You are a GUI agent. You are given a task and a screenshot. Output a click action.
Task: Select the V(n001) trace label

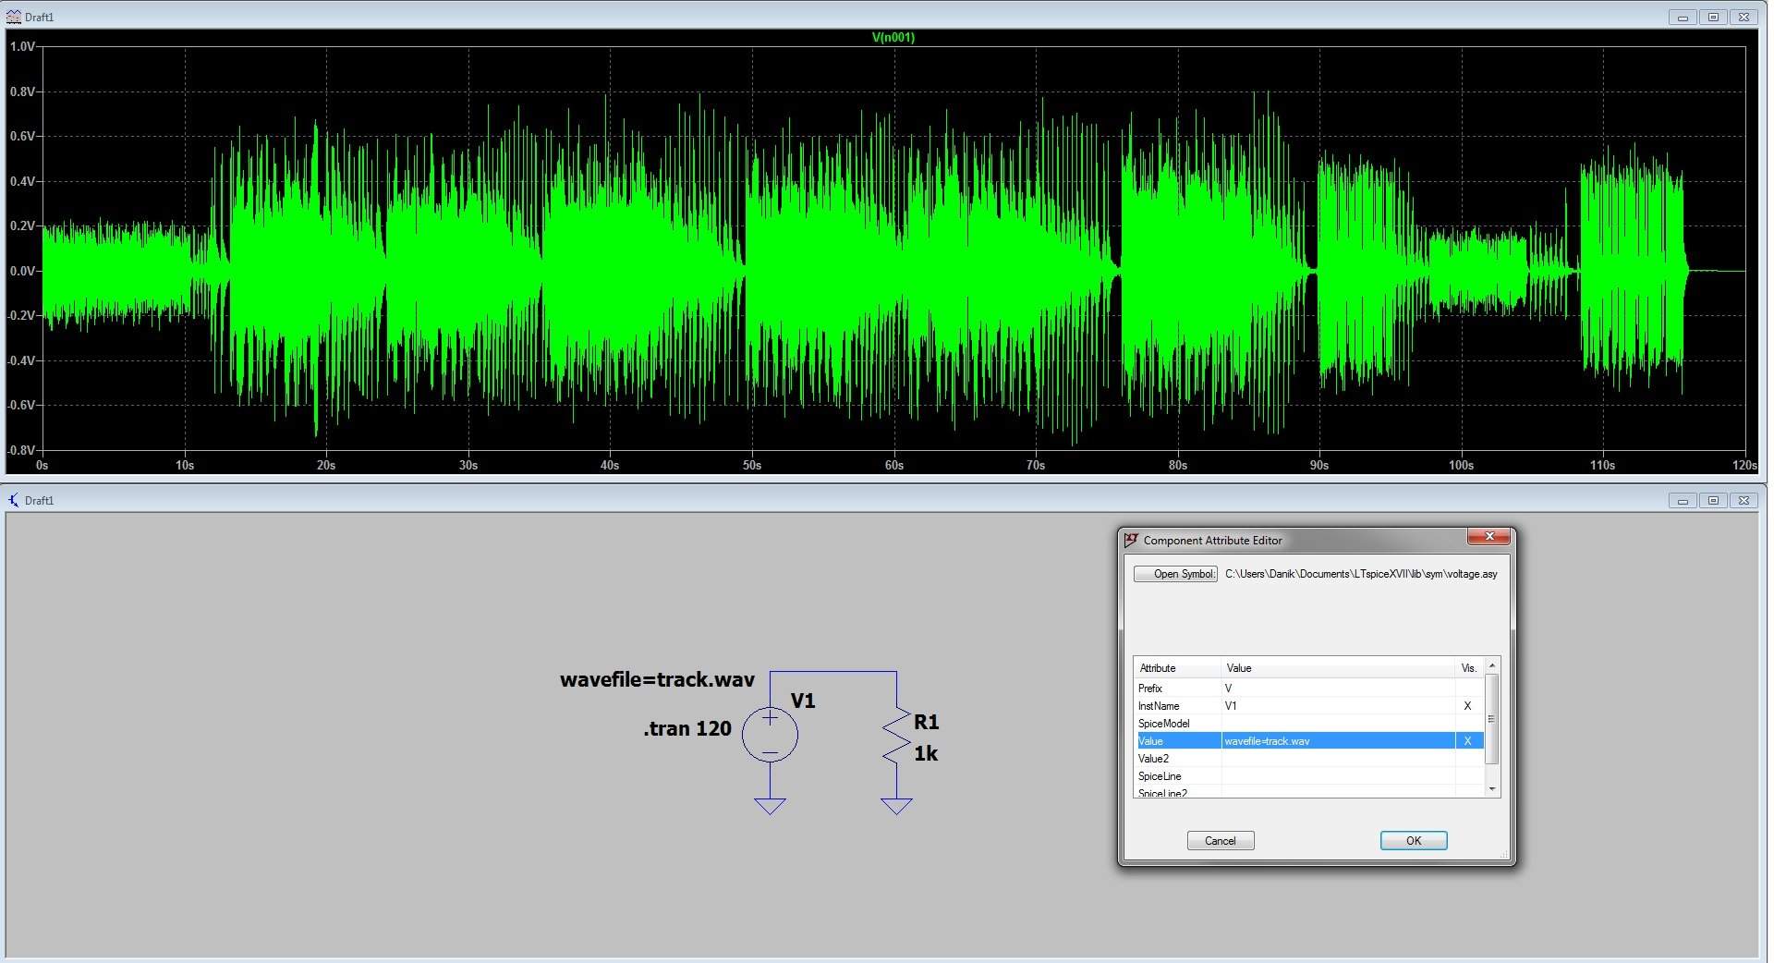point(893,37)
